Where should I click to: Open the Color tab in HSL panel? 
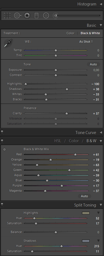pos(74,141)
